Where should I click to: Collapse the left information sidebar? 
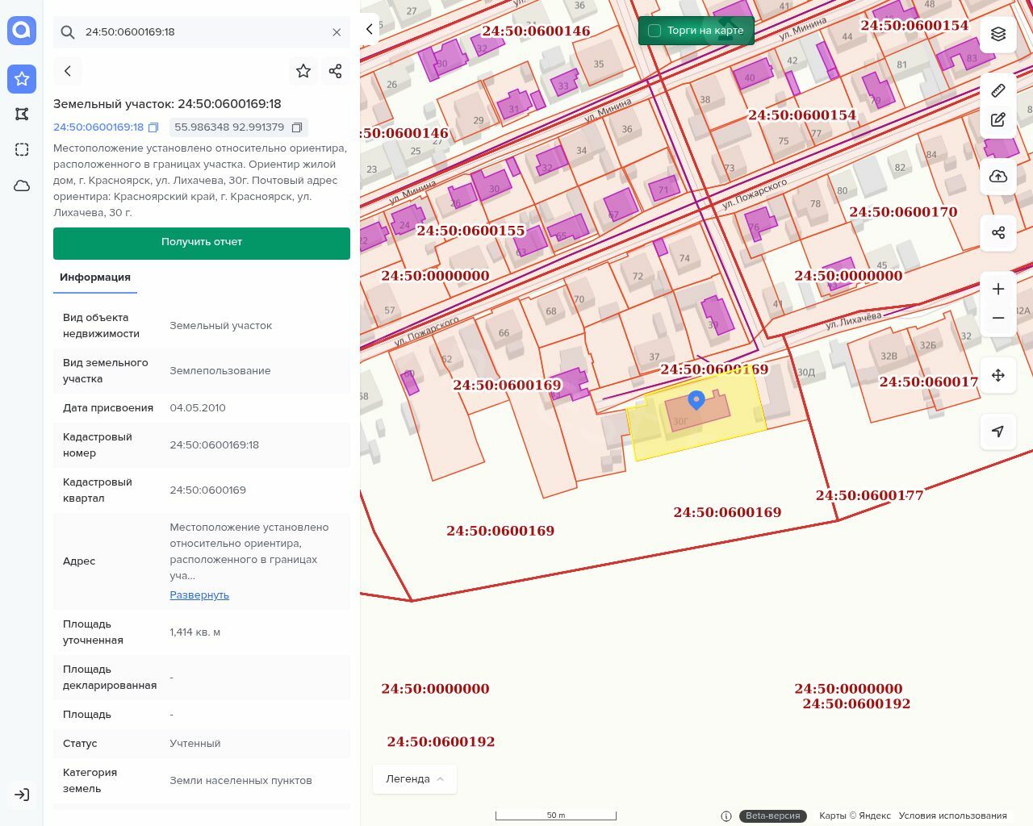370,29
